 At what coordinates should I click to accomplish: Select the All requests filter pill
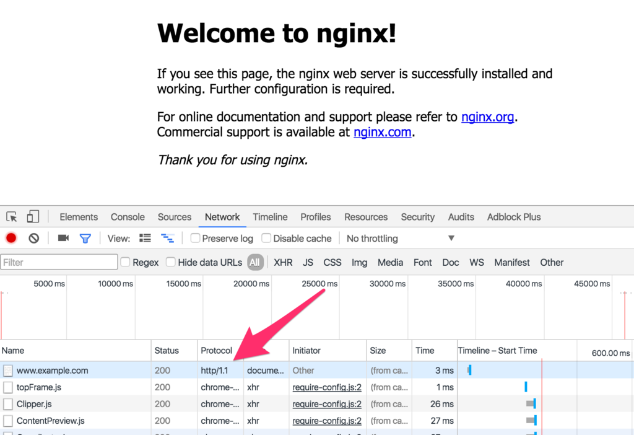254,262
